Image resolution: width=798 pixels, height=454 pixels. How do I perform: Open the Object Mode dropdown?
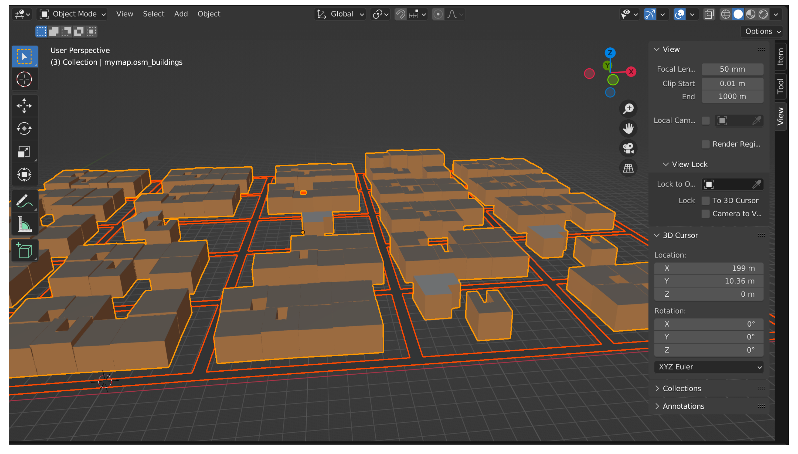(x=73, y=14)
